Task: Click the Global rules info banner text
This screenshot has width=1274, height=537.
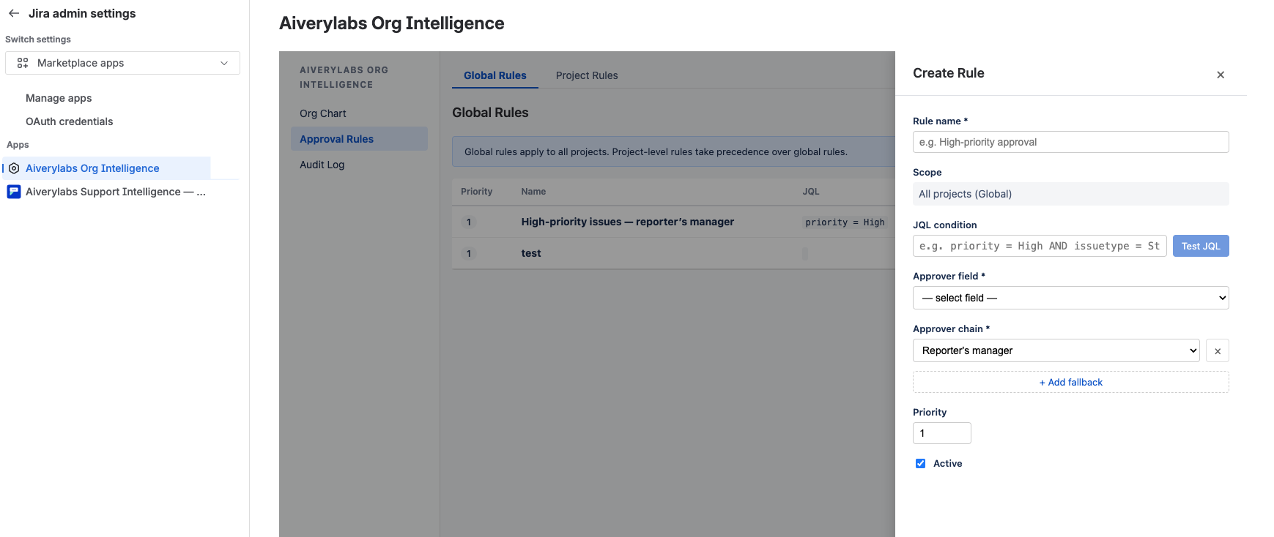Action: [x=656, y=152]
